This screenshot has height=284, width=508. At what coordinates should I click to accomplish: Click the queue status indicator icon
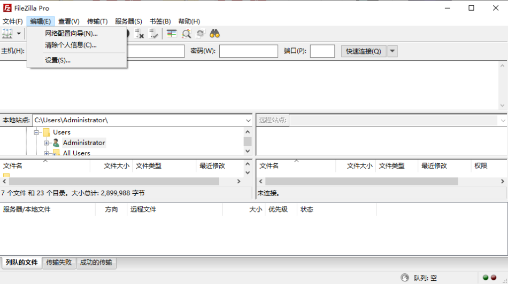tap(405, 278)
